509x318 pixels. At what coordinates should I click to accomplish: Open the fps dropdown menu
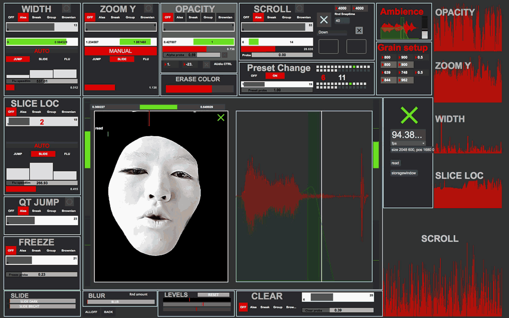tap(408, 143)
